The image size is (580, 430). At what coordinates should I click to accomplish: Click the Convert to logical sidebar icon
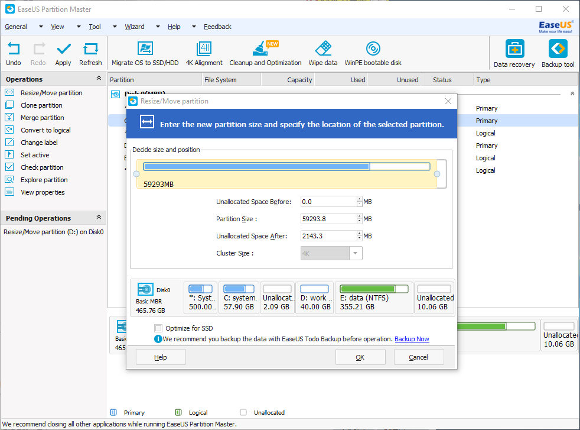tap(9, 130)
